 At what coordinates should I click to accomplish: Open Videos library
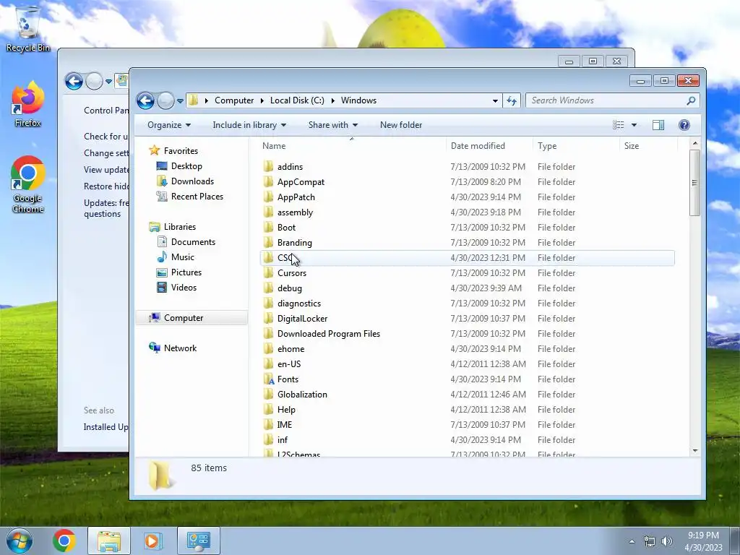(184, 288)
